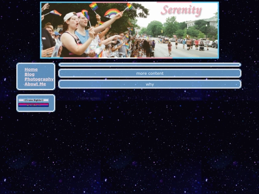259x194 pixels.
Task: Visit the About Me page
Action: tap(35, 84)
